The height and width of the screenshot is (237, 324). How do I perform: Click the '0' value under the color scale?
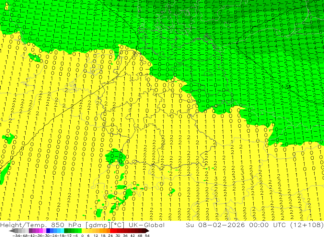point(82,235)
